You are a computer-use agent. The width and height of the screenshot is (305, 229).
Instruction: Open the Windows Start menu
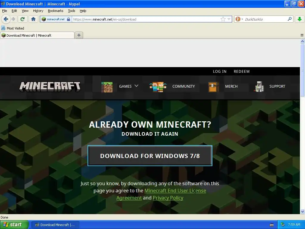(x=14, y=225)
